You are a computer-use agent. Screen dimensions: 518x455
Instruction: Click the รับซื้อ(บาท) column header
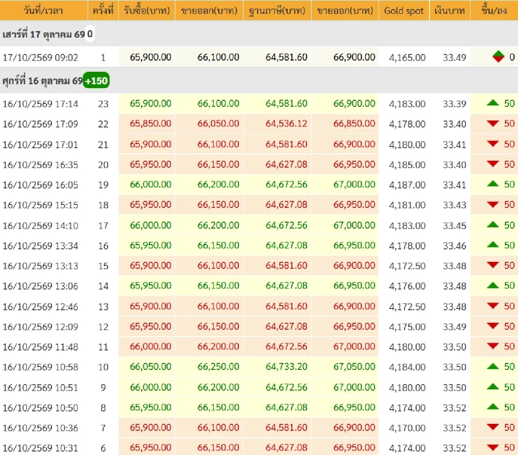(x=147, y=10)
